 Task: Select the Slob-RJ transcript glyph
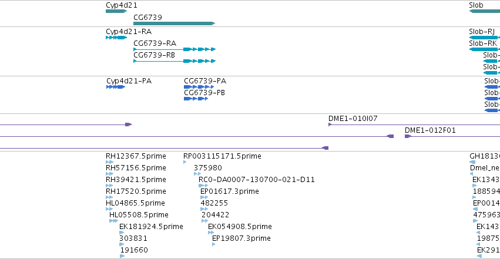click(485, 38)
